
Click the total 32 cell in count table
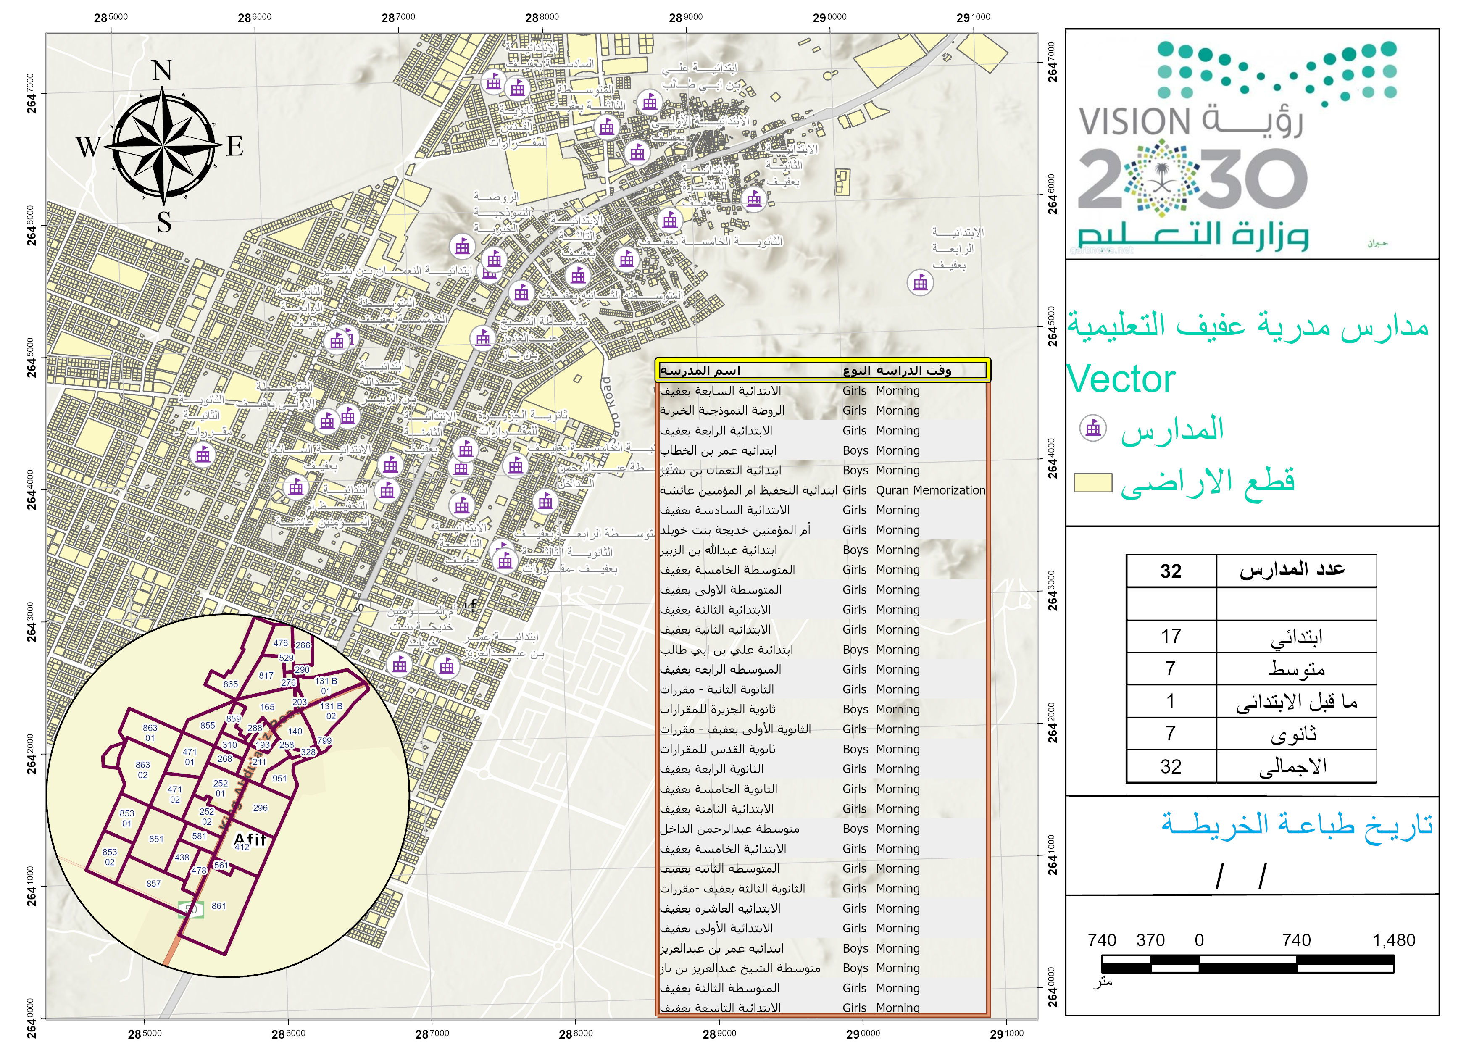[1170, 766]
